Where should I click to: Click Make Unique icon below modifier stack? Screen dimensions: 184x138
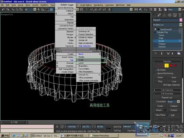(168, 53)
